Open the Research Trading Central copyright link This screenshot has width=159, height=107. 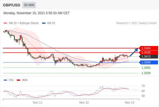(x=136, y=23)
